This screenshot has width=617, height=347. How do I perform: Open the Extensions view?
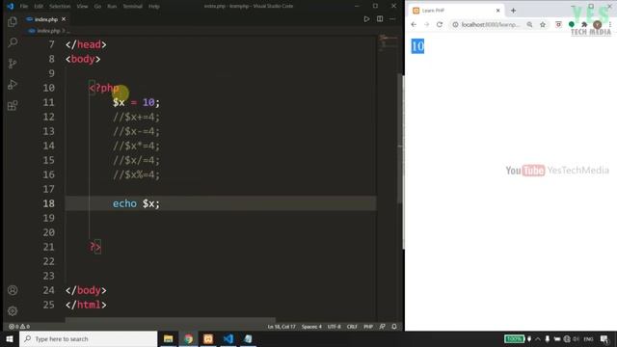pos(13,105)
